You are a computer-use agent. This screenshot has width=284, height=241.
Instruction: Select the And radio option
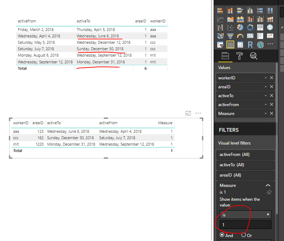click(222, 235)
